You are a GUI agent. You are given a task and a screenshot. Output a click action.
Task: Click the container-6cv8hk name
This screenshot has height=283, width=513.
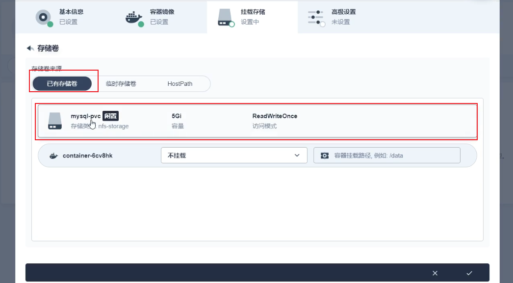coord(87,156)
